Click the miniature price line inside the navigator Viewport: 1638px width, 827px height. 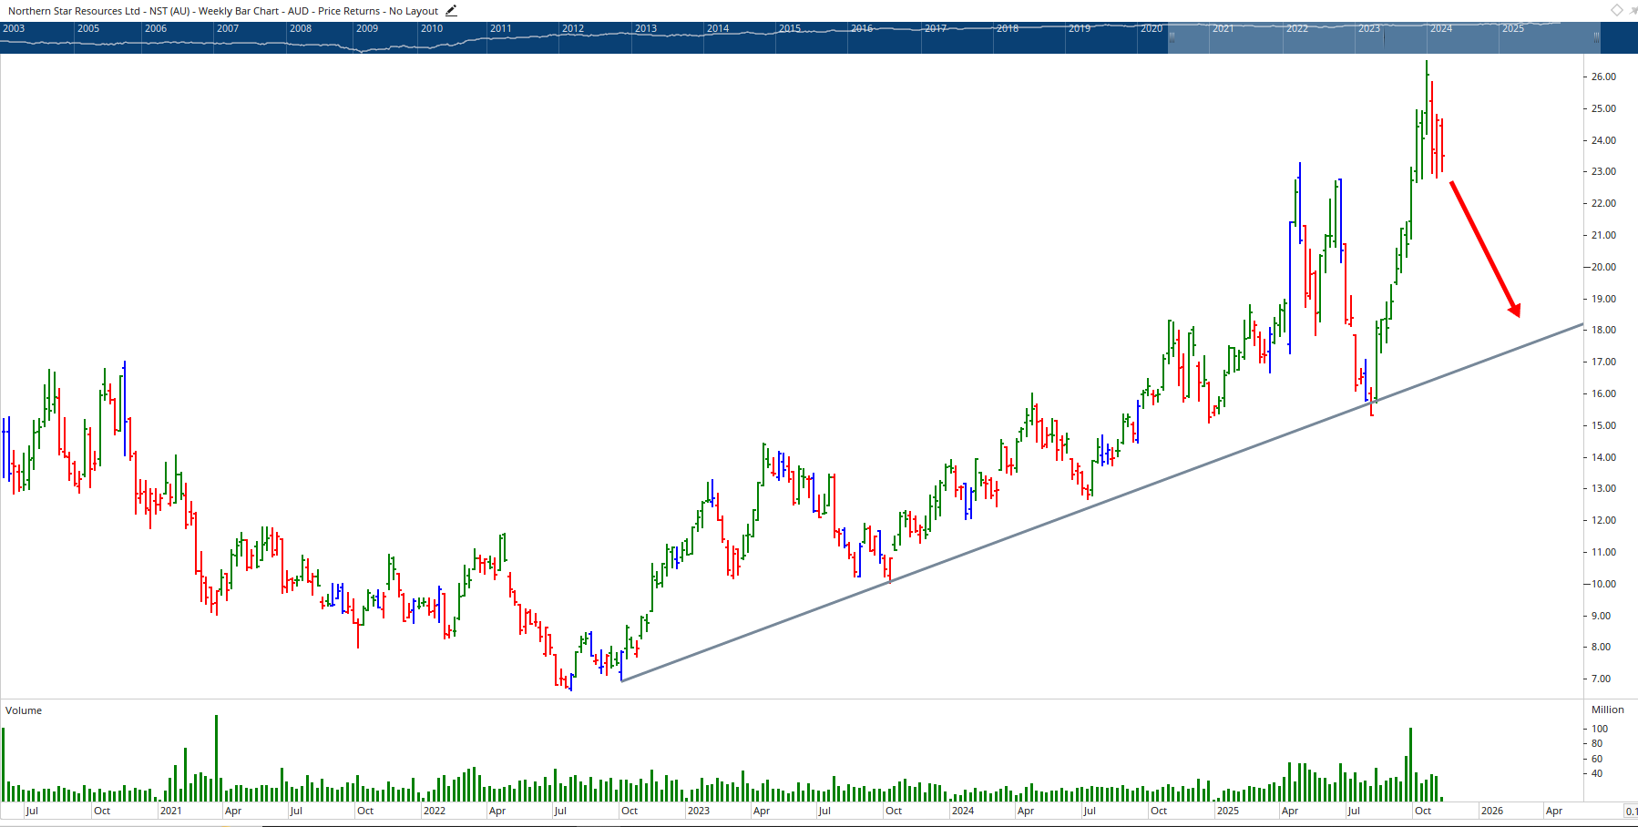point(547,36)
